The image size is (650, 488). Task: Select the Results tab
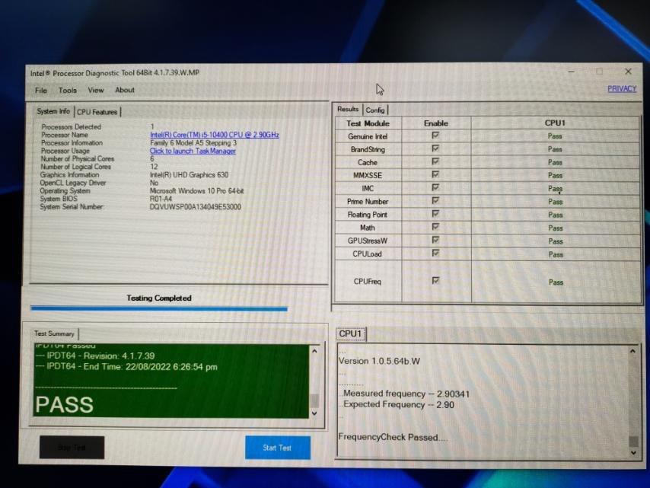[x=348, y=109]
